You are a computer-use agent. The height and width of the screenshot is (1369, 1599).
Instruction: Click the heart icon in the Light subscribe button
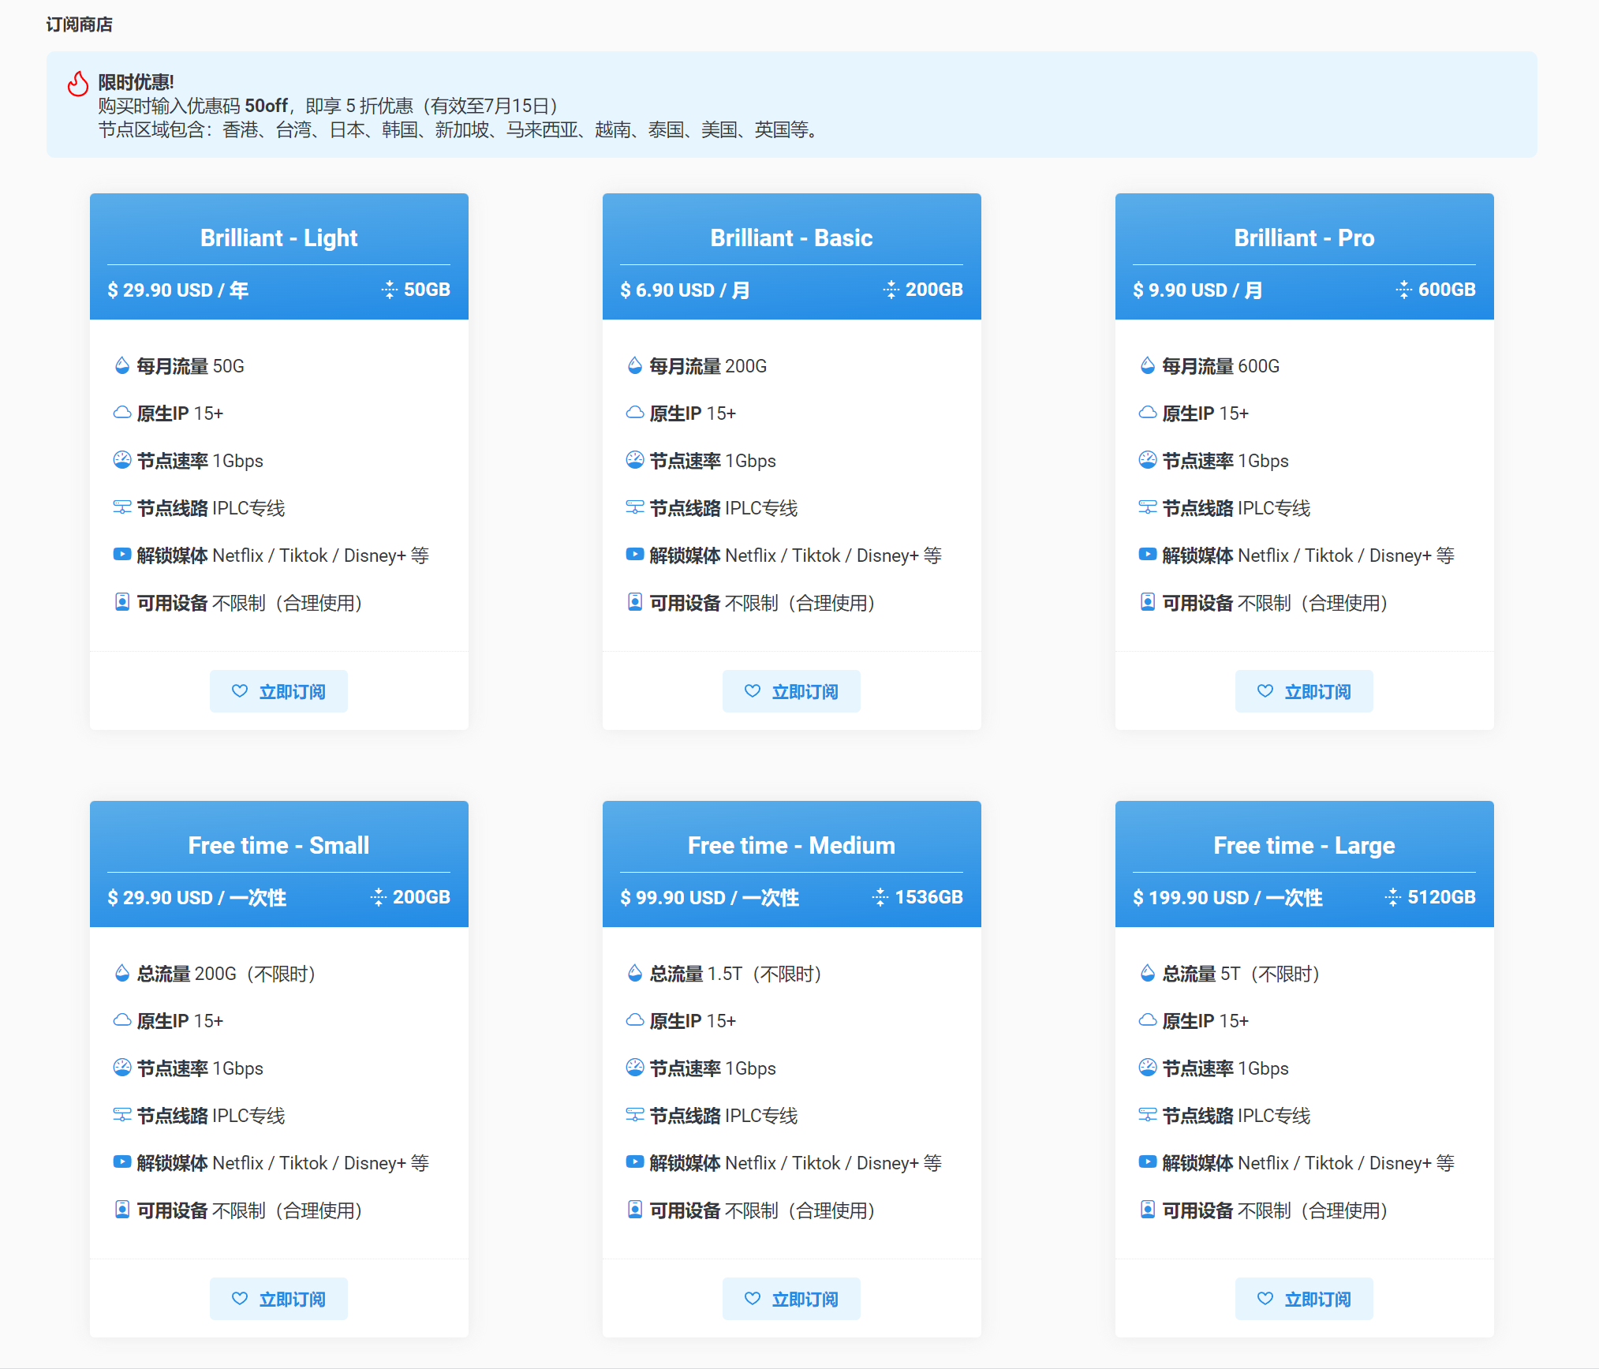click(x=240, y=691)
